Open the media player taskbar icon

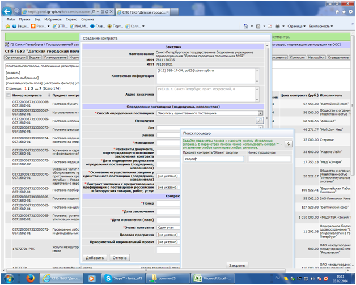click(x=91, y=278)
